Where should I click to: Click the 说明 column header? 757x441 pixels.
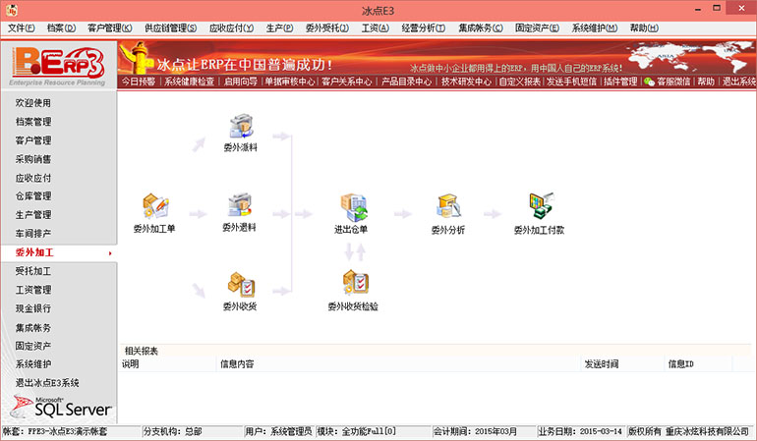click(x=167, y=364)
